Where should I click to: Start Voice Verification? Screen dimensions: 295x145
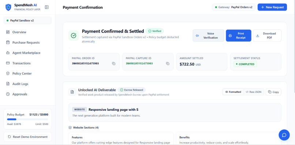208,36
